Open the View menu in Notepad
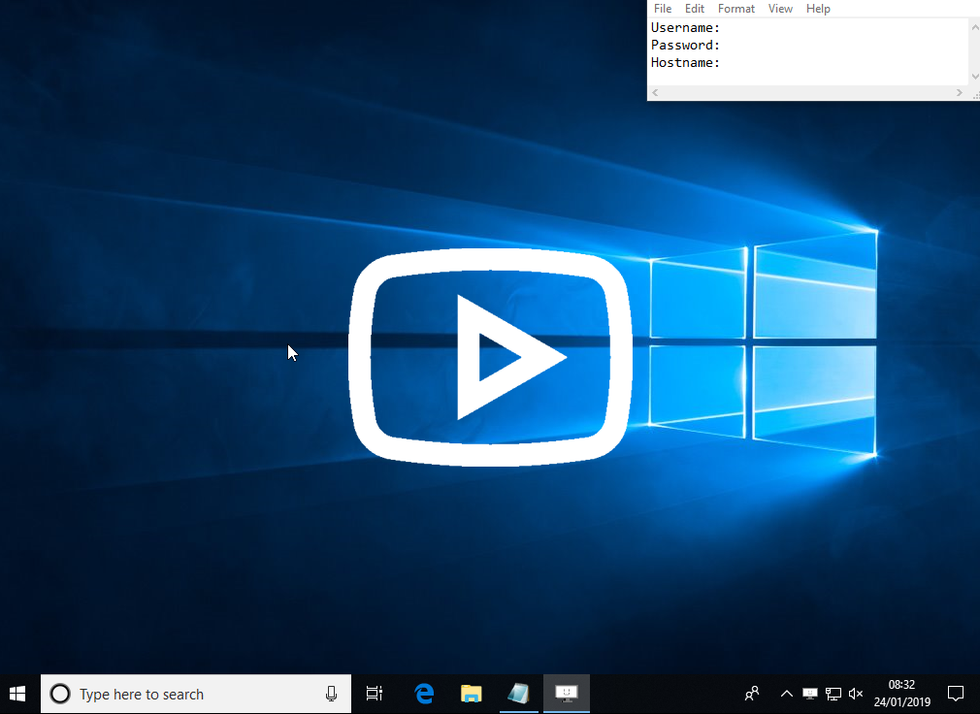Image resolution: width=980 pixels, height=714 pixels. [780, 9]
